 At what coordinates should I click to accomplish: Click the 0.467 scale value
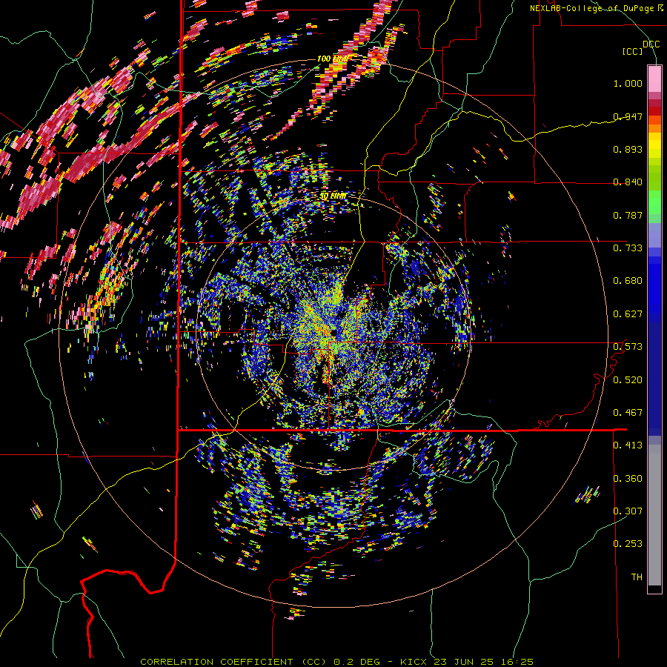[x=628, y=413]
